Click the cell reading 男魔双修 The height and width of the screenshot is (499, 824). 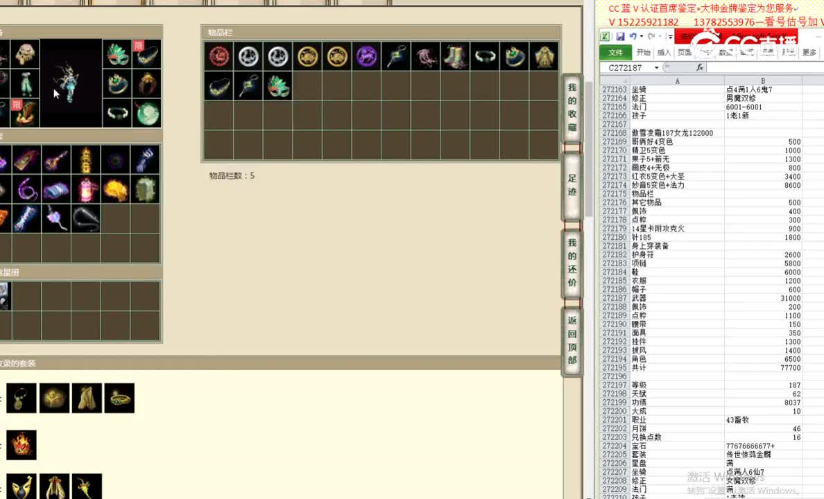(x=763, y=98)
